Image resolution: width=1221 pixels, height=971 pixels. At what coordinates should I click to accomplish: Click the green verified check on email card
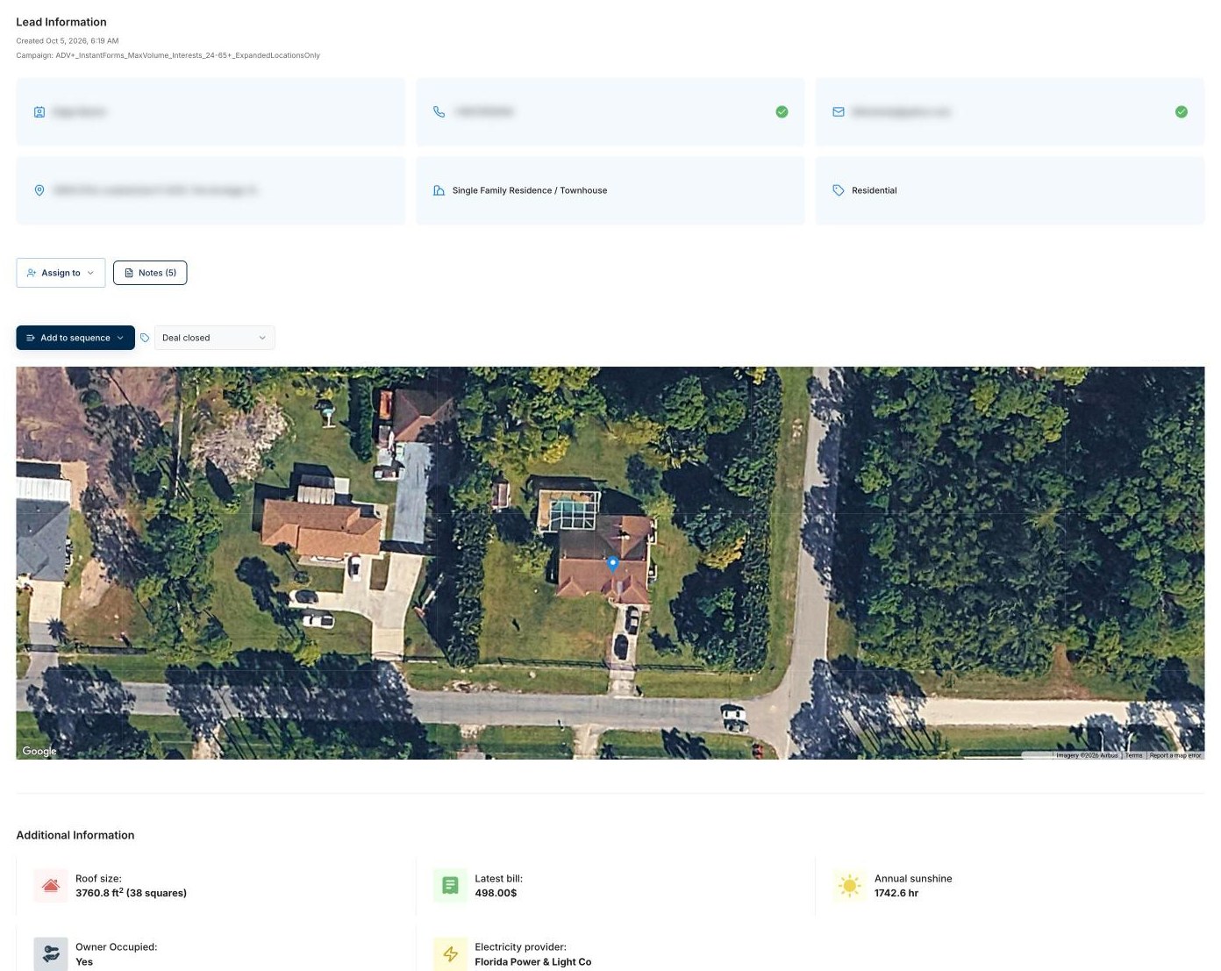click(1182, 112)
